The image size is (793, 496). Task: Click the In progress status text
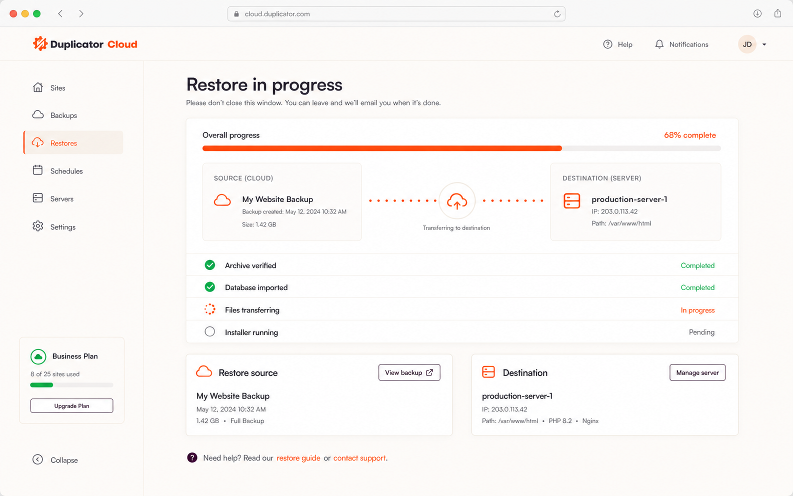[x=697, y=310]
